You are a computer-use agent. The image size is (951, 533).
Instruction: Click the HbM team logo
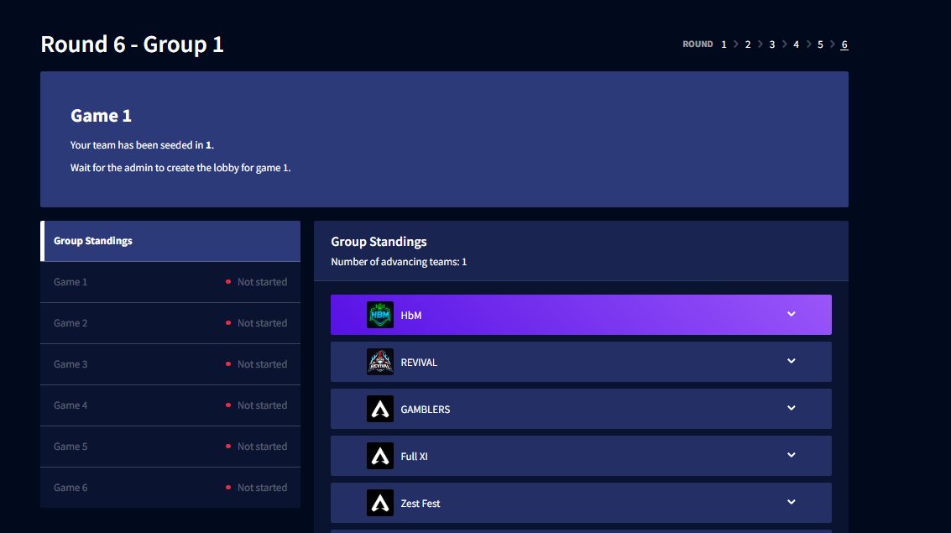coord(379,315)
